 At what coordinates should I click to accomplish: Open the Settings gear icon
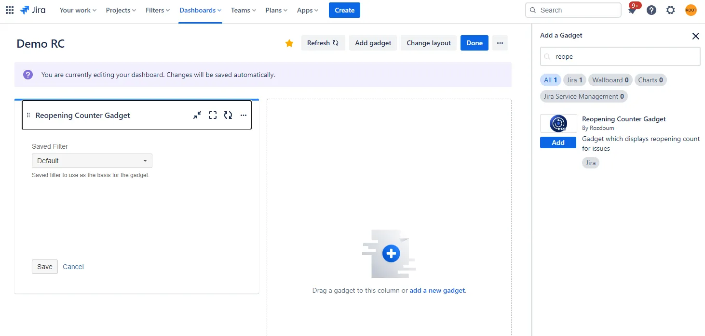pyautogui.click(x=671, y=10)
